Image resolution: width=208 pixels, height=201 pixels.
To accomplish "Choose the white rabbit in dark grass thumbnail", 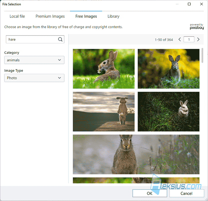I will [168, 112].
